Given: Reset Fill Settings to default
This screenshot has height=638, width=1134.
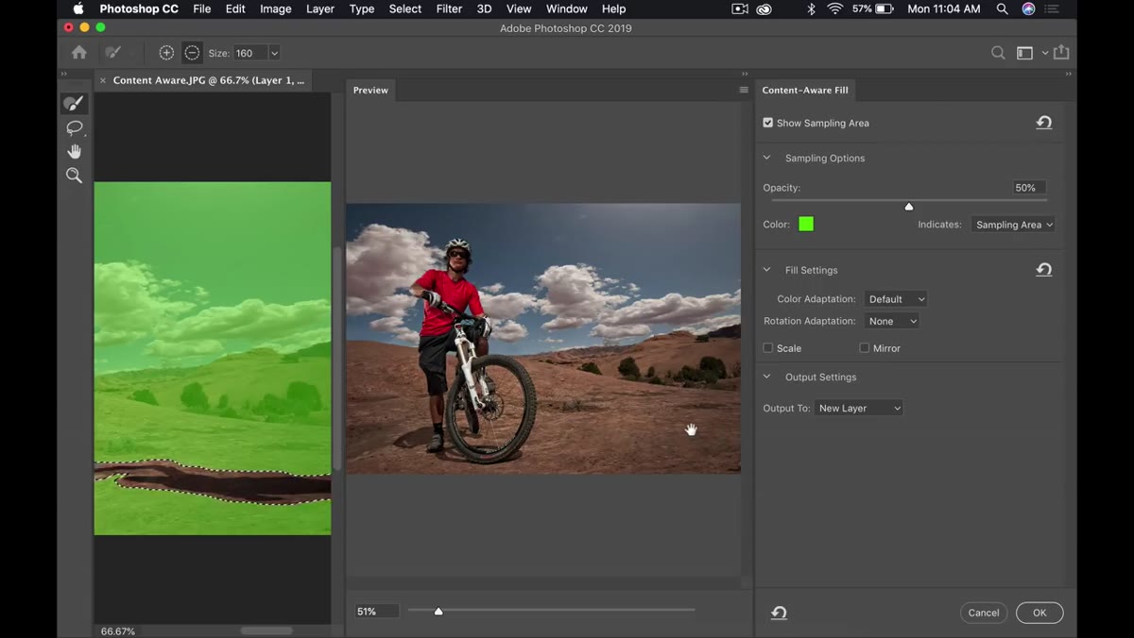Looking at the screenshot, I should pos(1044,270).
